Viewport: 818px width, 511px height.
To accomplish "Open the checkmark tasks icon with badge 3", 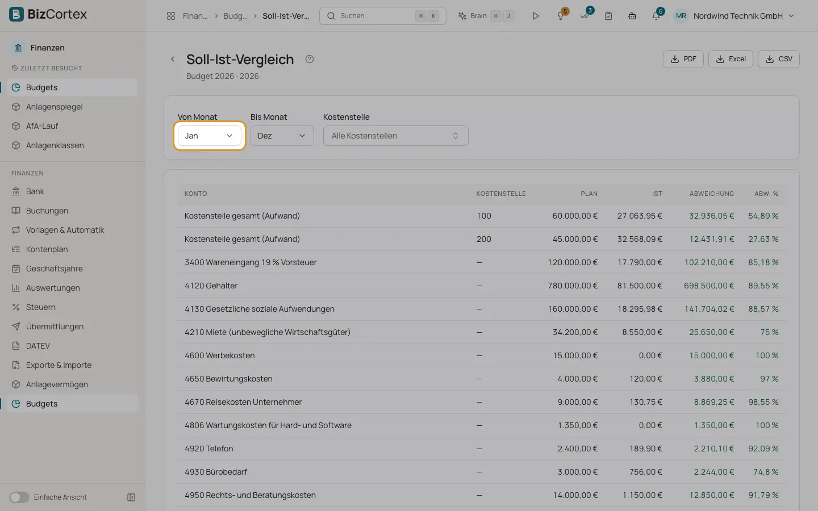I will 585,16.
